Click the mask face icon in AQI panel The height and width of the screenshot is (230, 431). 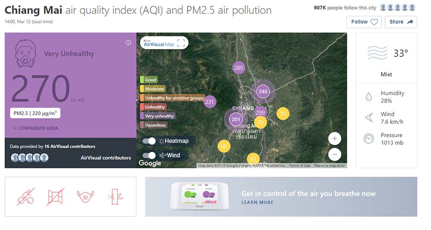25,54
